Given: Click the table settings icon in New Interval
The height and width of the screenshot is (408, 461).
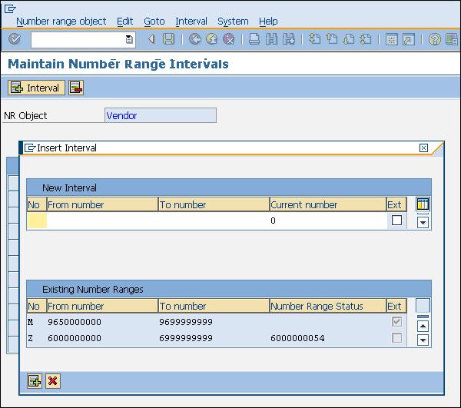Looking at the screenshot, I should click(x=423, y=204).
